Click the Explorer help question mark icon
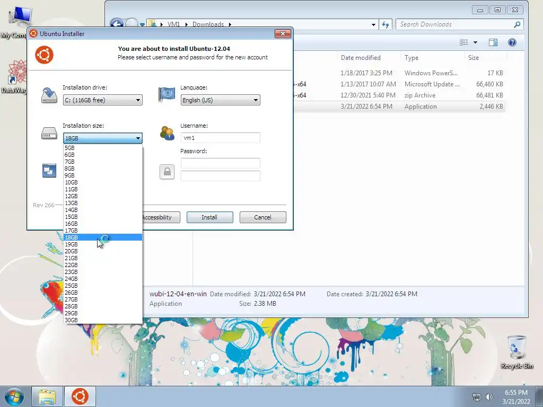 pos(512,42)
